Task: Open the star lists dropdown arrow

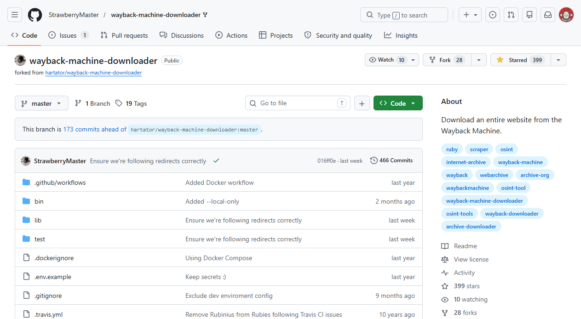Action: point(558,60)
